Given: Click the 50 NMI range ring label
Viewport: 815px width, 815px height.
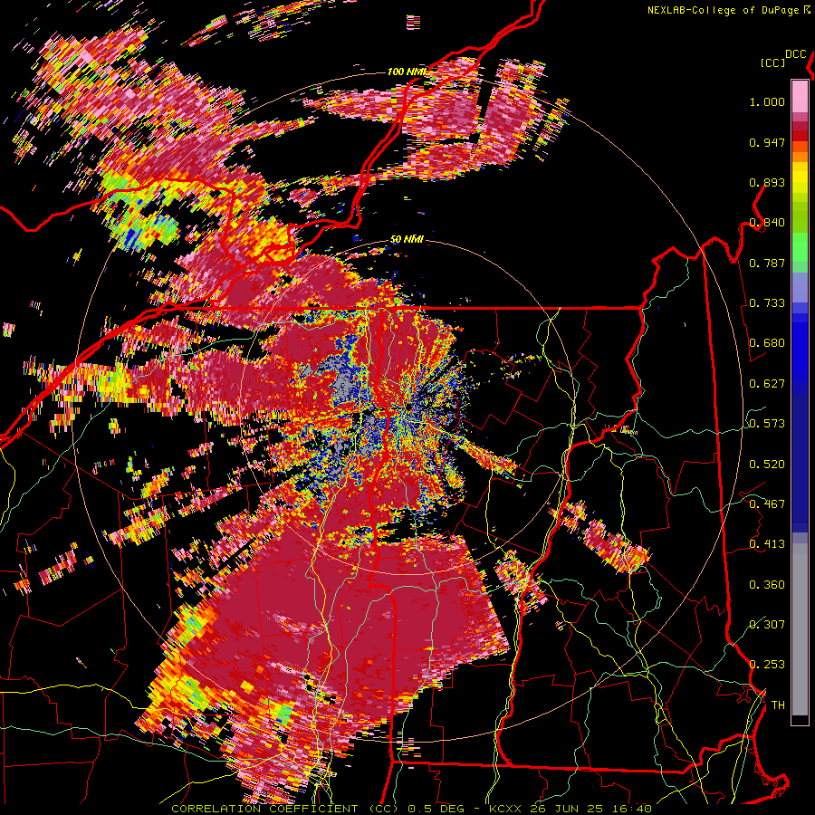Looking at the screenshot, I should 407,239.
